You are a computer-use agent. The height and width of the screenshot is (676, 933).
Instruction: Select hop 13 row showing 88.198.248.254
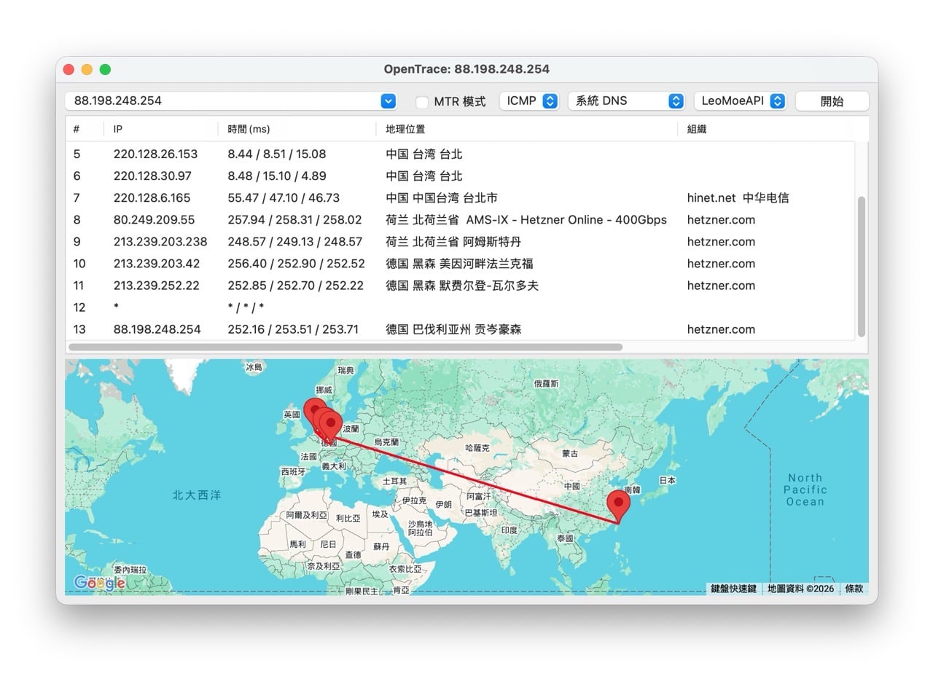[x=292, y=329]
